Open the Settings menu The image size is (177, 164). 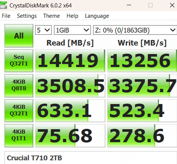(x=27, y=16)
